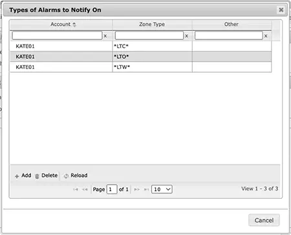The height and width of the screenshot is (235, 291).
Task: Clear the Account filter with x
Action: [105, 36]
